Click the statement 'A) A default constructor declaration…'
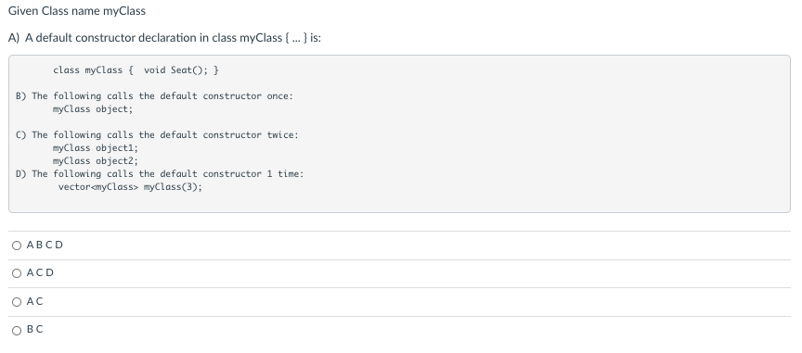 coord(164,38)
